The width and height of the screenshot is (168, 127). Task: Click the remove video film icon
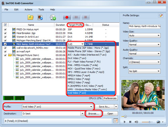tap(40, 17)
